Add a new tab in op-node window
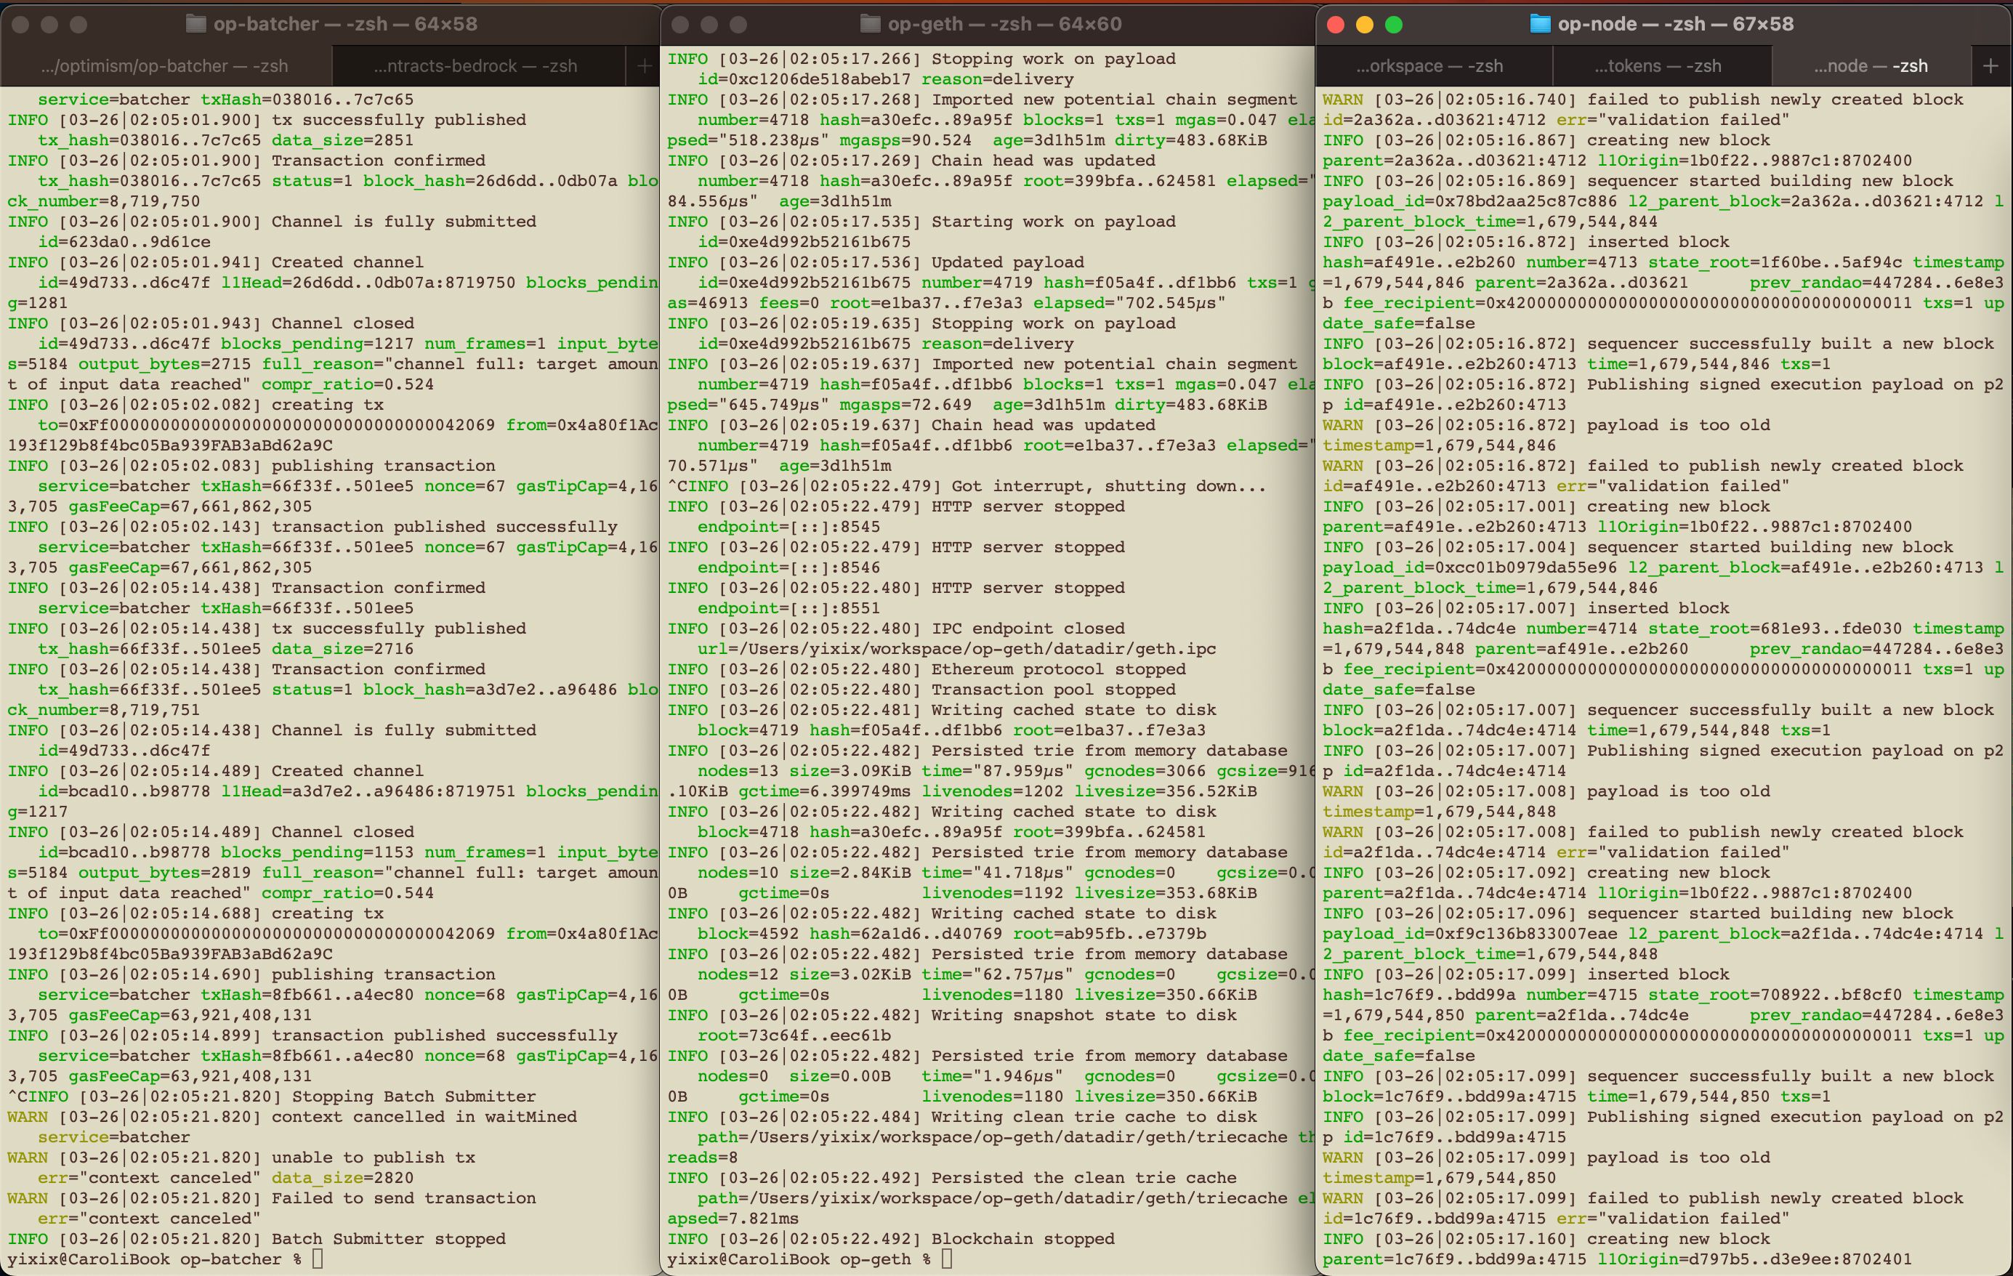 pos(1990,65)
